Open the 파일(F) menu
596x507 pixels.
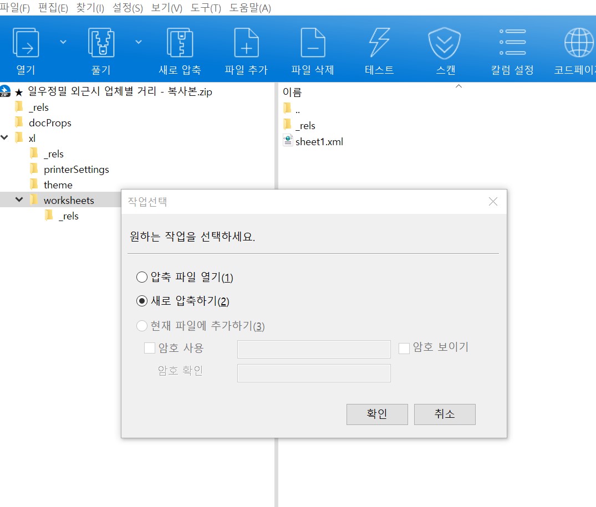(17, 8)
